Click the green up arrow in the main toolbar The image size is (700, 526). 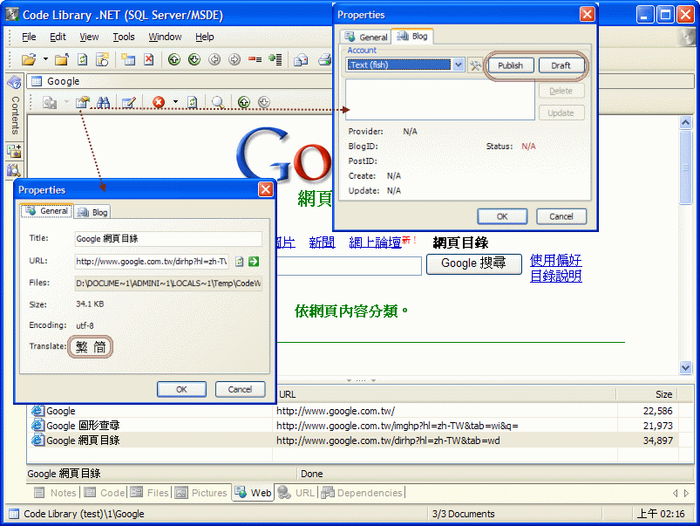174,59
